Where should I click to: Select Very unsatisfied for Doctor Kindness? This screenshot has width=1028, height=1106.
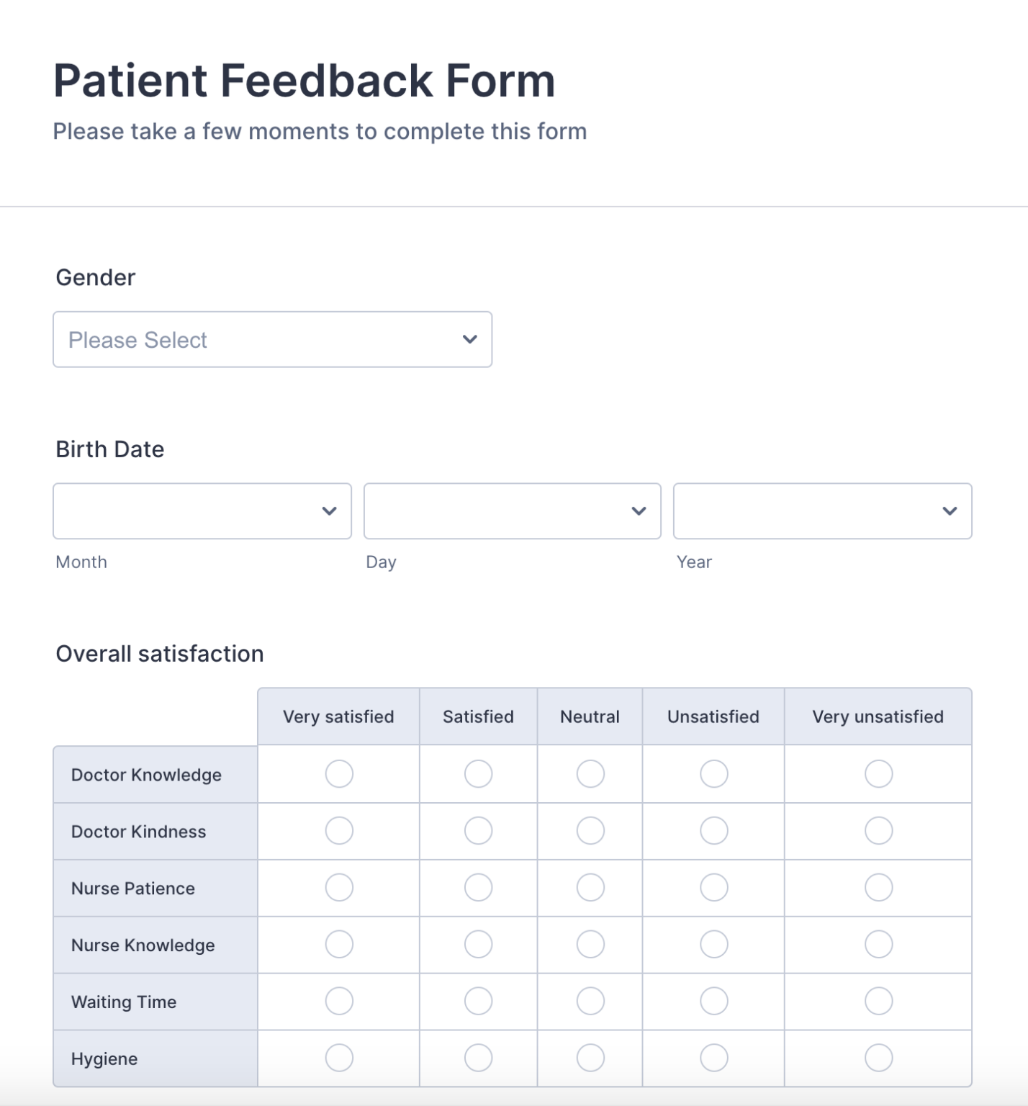pos(878,830)
